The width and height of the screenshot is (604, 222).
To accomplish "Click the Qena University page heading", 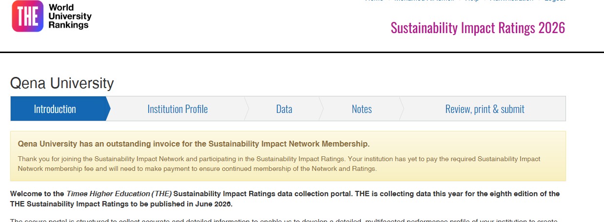I will [x=62, y=83].
